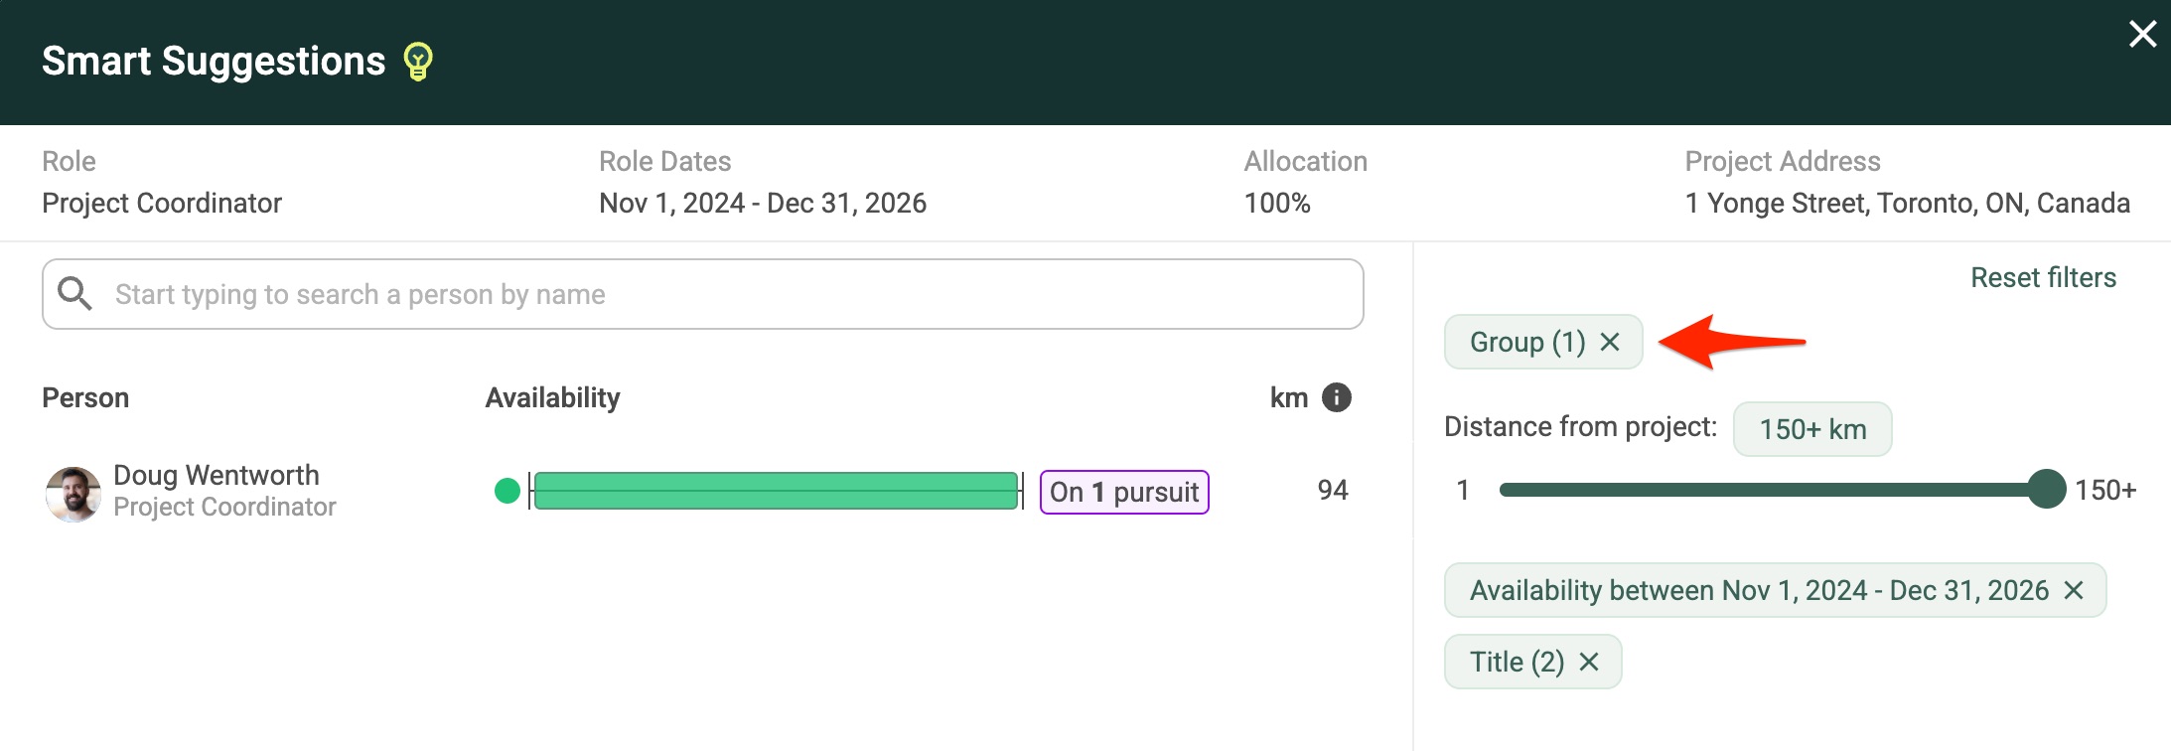2171x751 pixels.
Task: Click the 150+ km distance value box
Action: coord(1812,429)
